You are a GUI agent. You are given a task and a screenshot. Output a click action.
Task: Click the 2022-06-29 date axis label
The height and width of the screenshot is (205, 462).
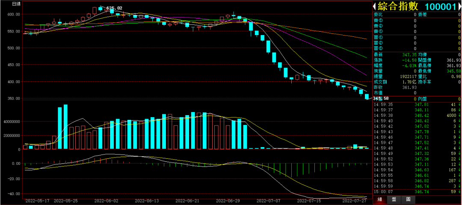228,201
